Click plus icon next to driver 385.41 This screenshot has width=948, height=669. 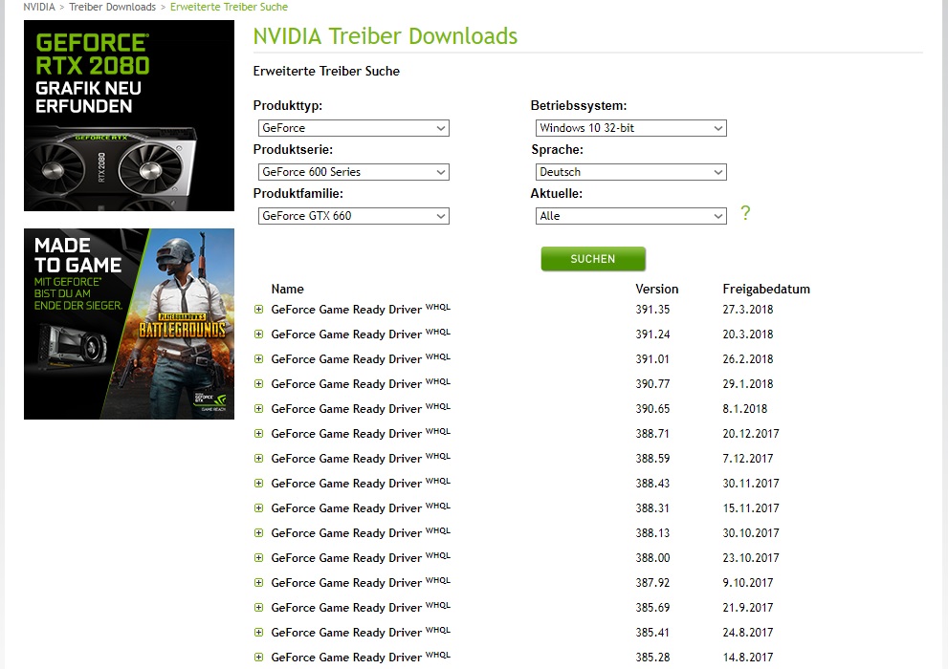point(259,632)
